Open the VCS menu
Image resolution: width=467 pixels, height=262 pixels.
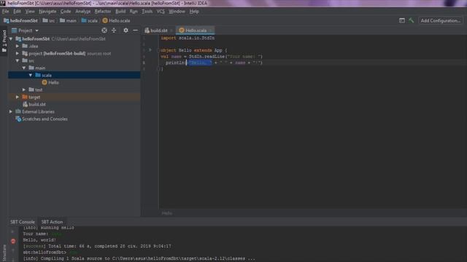(161, 12)
